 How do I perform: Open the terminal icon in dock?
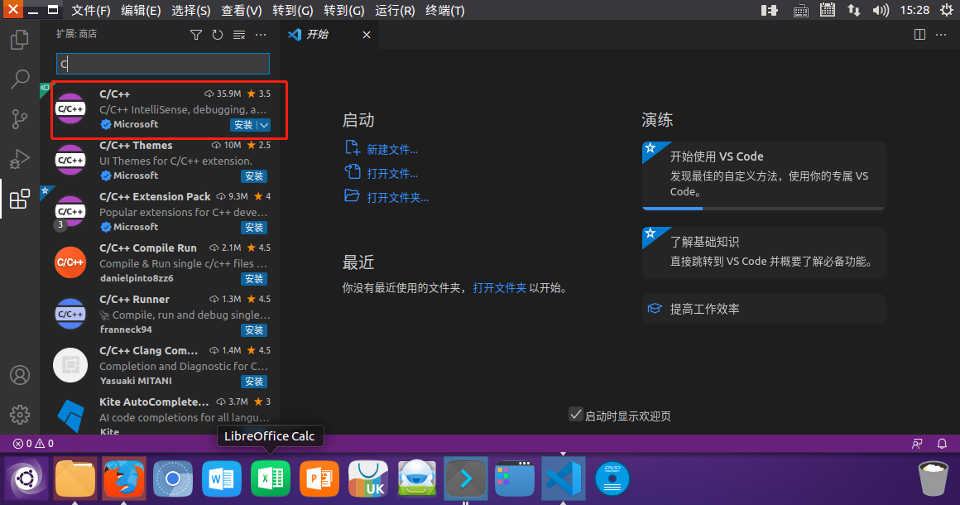(x=466, y=479)
